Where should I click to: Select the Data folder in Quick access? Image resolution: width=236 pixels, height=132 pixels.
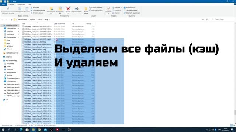pos(7,40)
